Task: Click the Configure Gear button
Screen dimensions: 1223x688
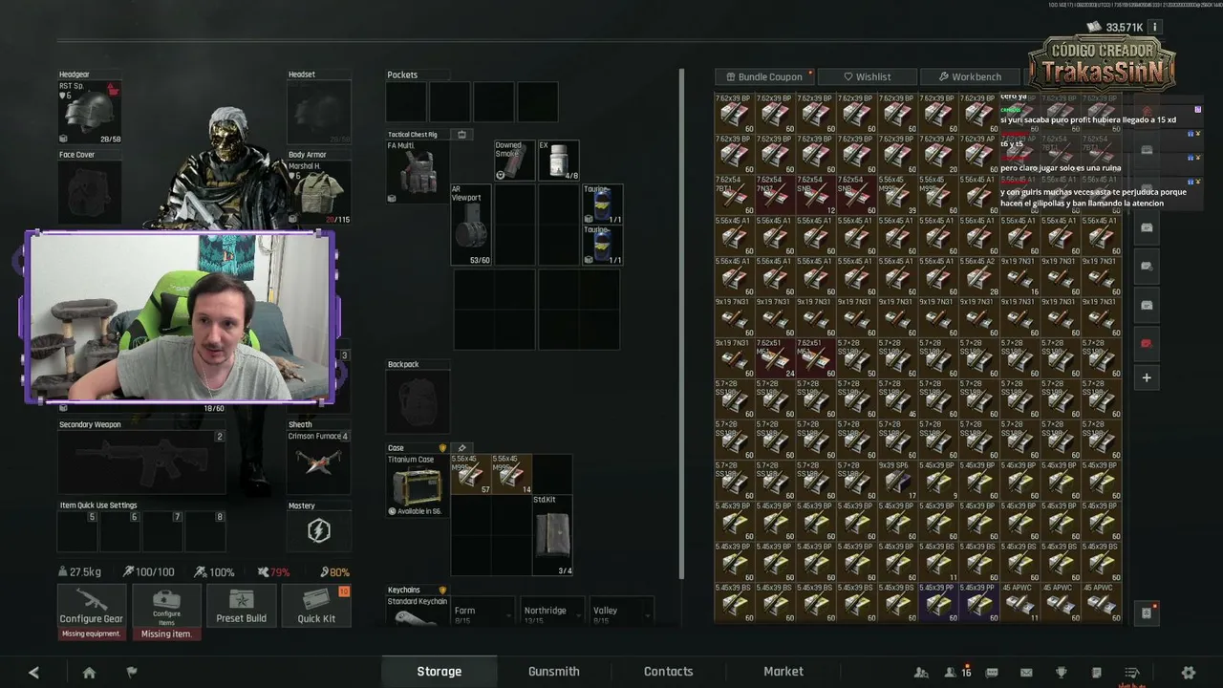Action: (x=92, y=606)
